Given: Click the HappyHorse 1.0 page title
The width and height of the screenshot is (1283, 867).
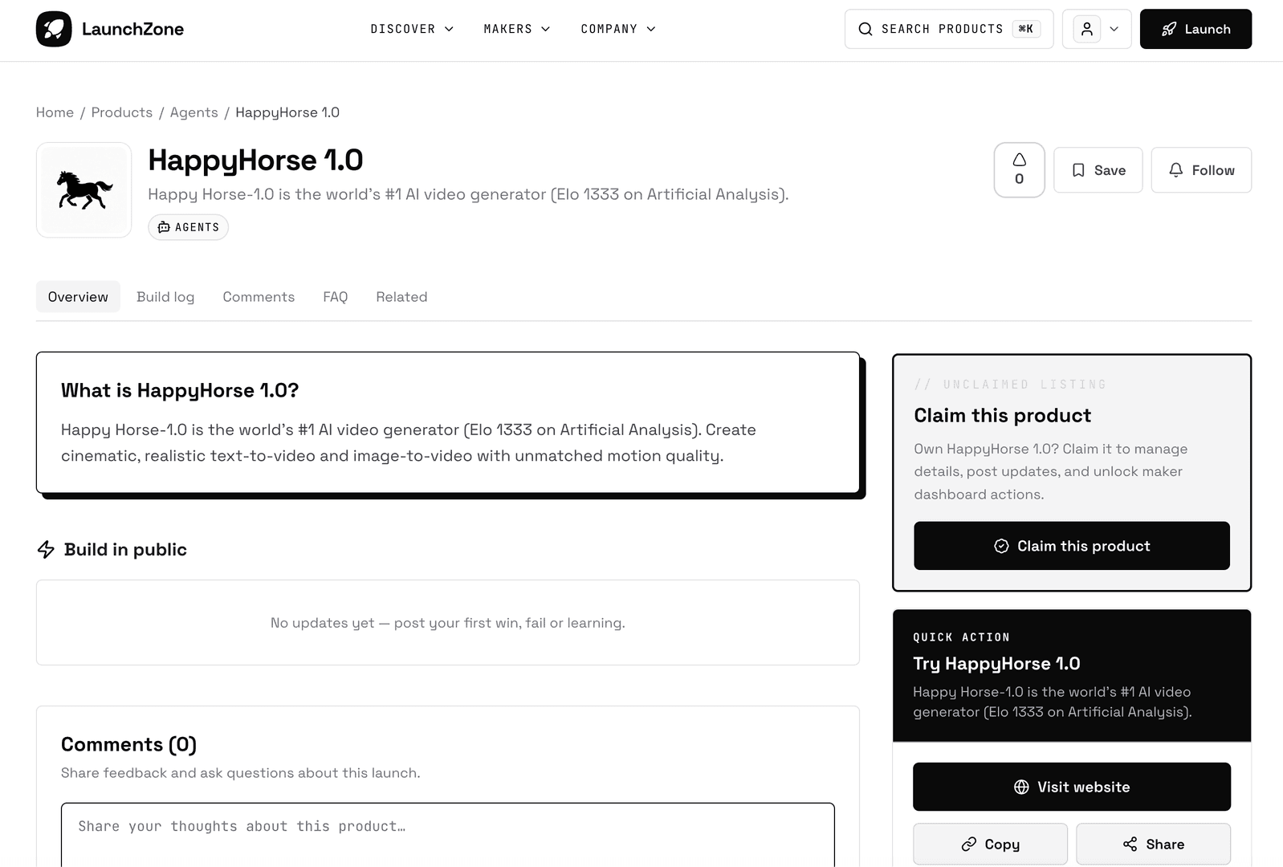Looking at the screenshot, I should point(255,161).
